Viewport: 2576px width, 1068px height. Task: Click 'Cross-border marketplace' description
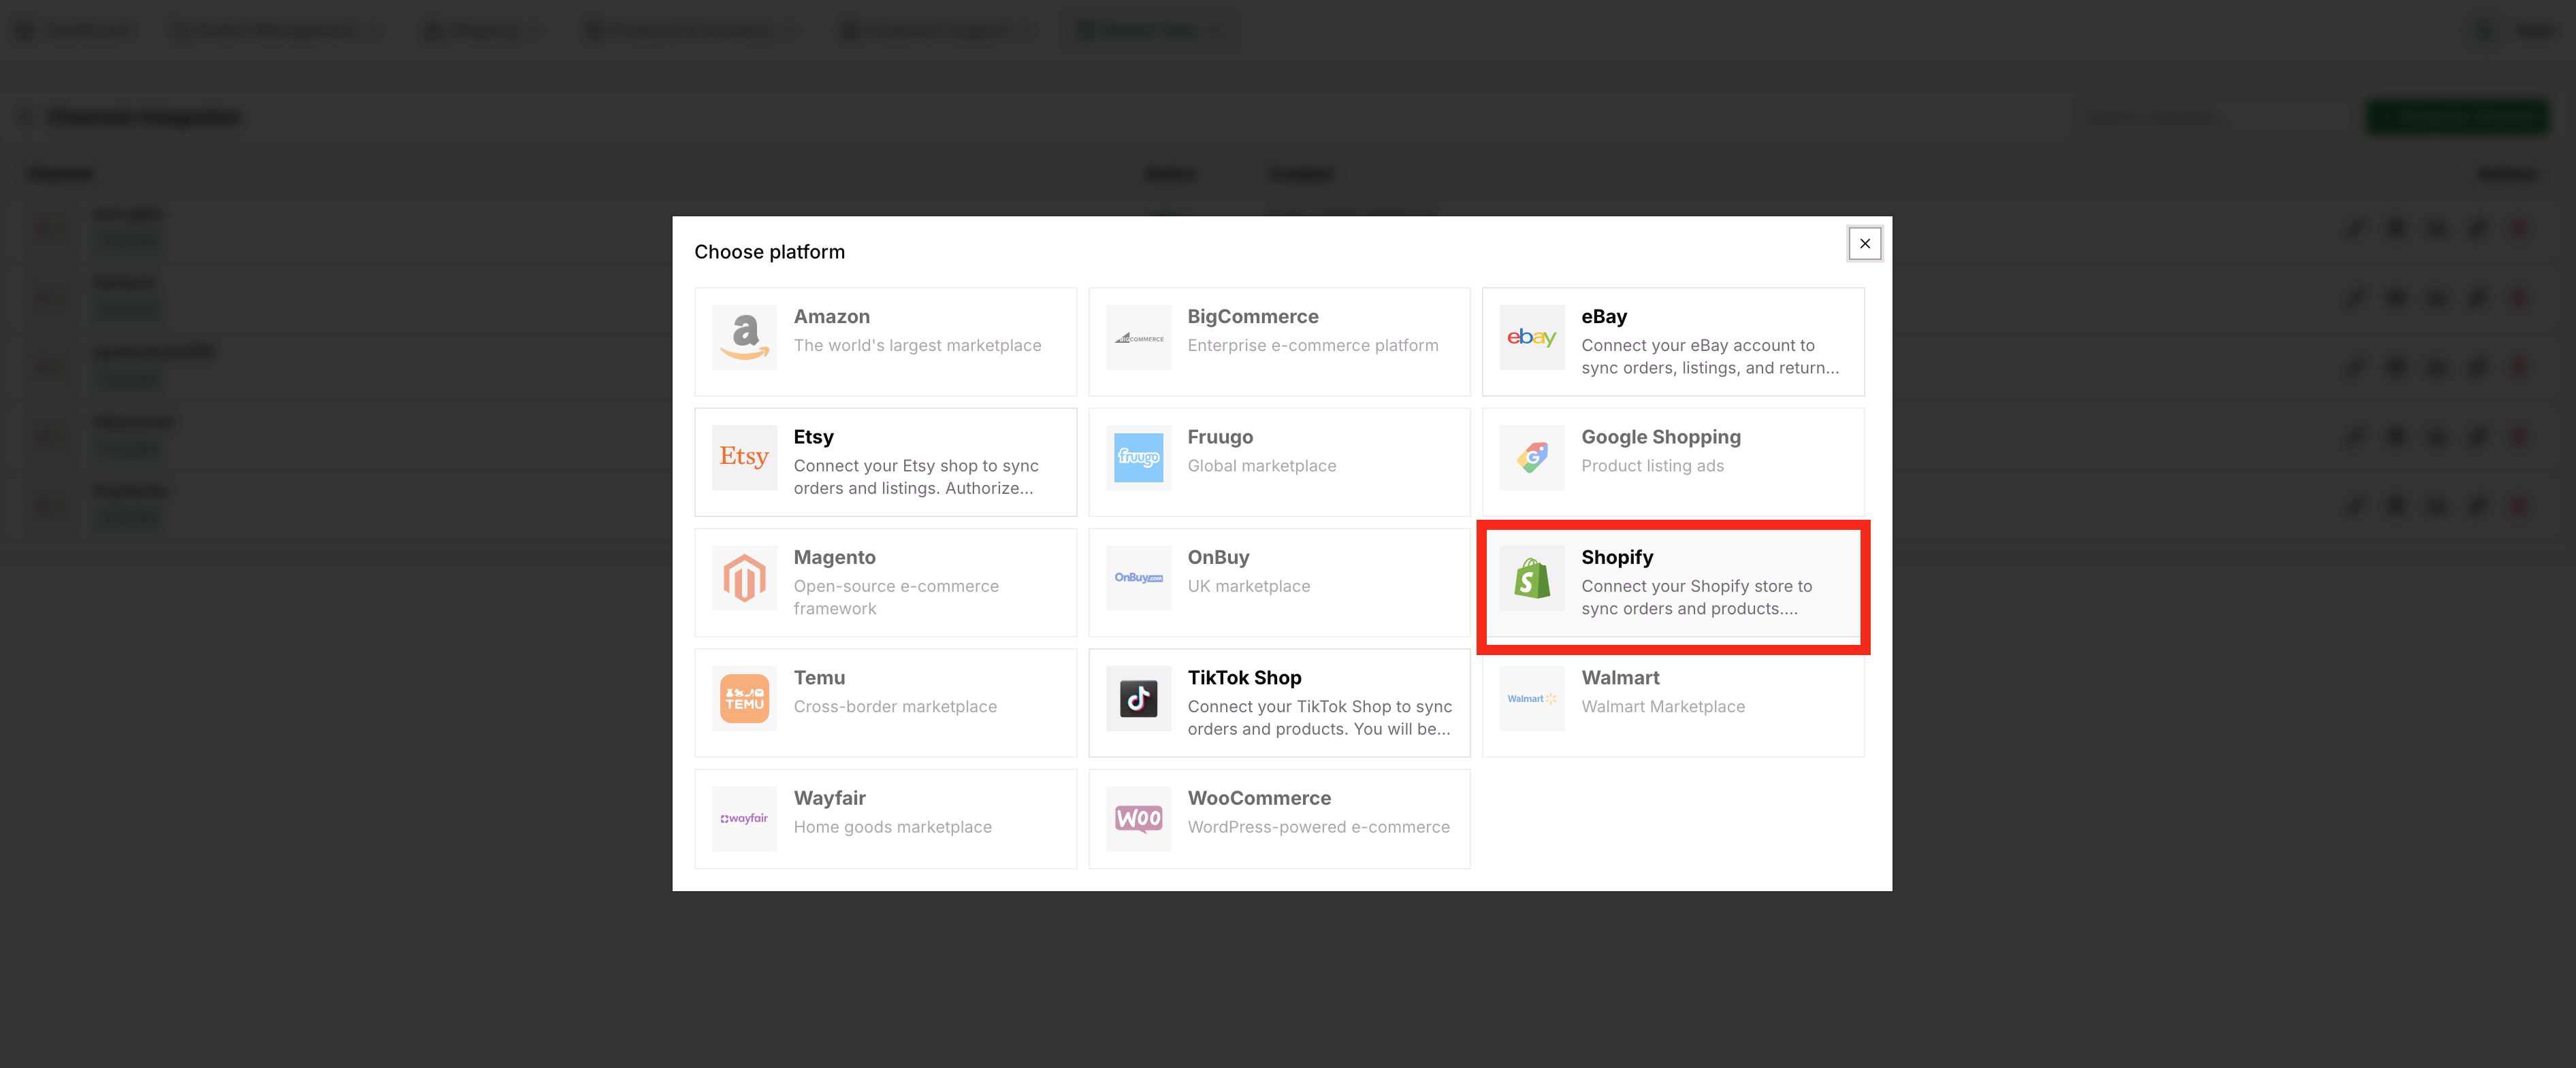coord(895,707)
